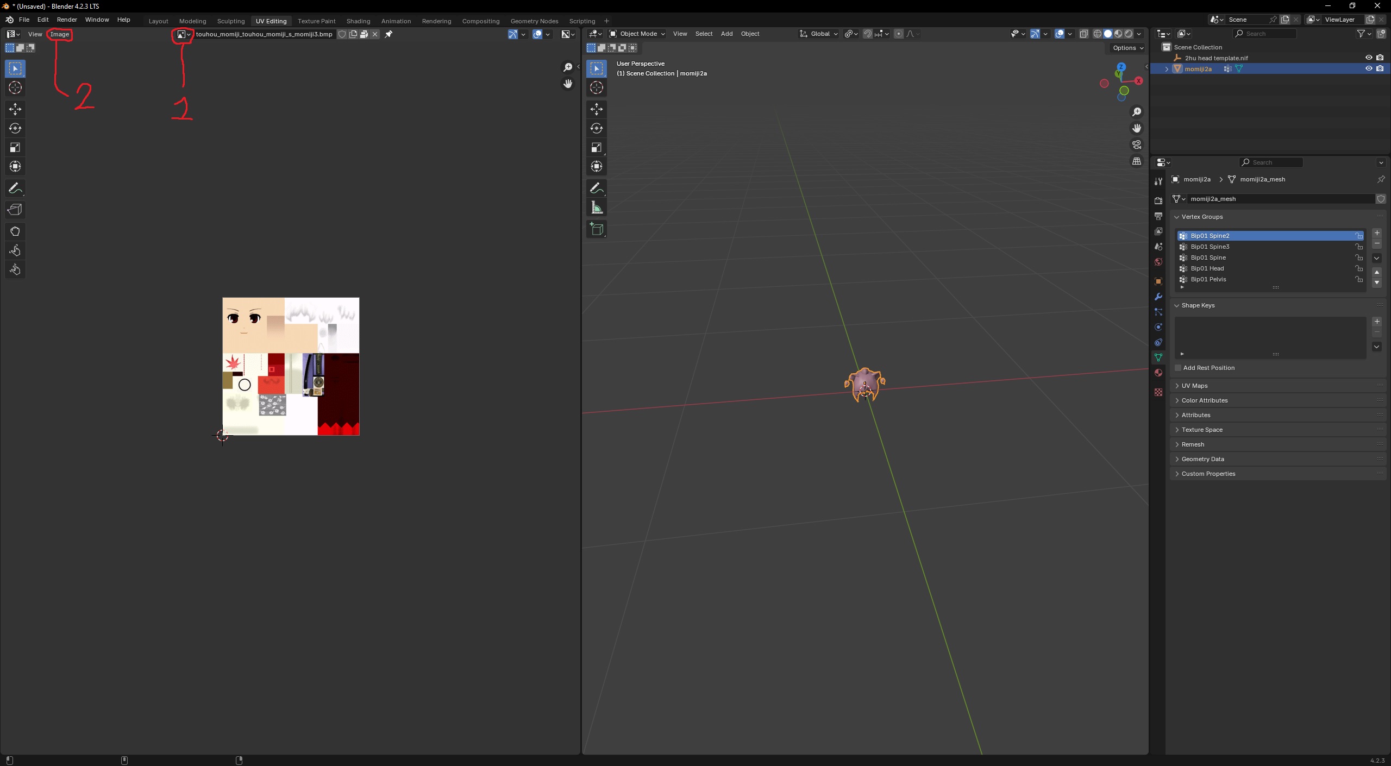Expand the UV Maps panel
The height and width of the screenshot is (766, 1391).
1194,386
